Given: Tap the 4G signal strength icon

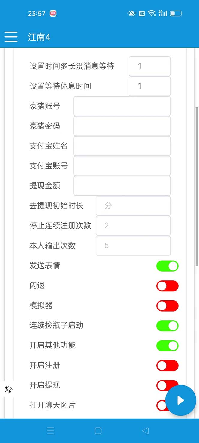Looking at the screenshot, I should [162, 13].
